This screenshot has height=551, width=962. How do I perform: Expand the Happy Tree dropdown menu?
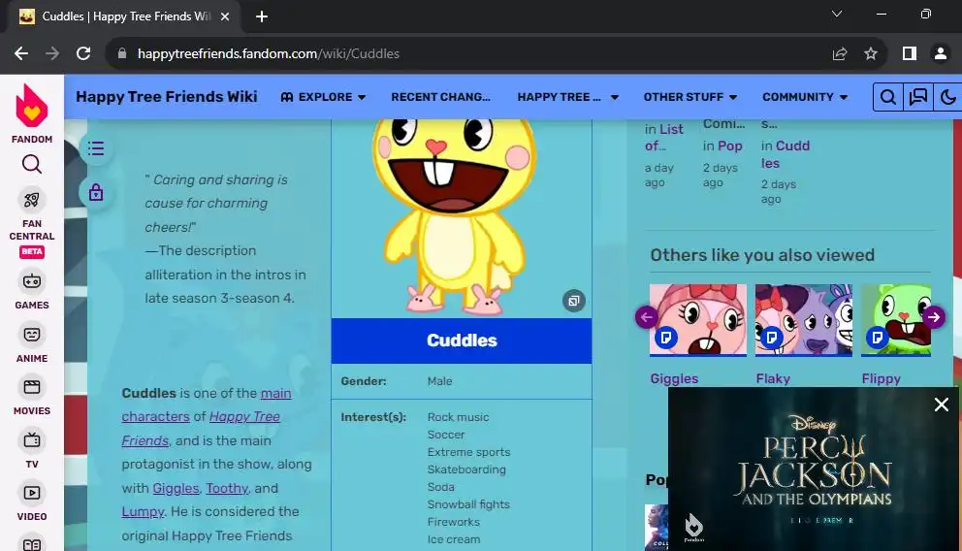point(567,97)
